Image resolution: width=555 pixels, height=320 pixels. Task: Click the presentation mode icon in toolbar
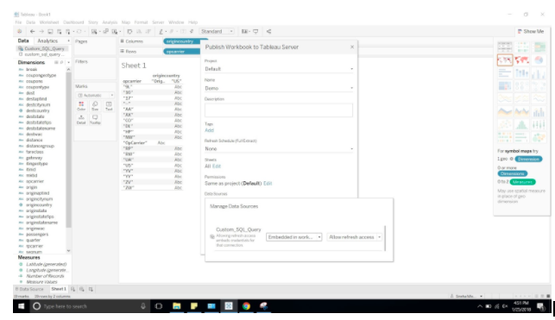tap(255, 31)
